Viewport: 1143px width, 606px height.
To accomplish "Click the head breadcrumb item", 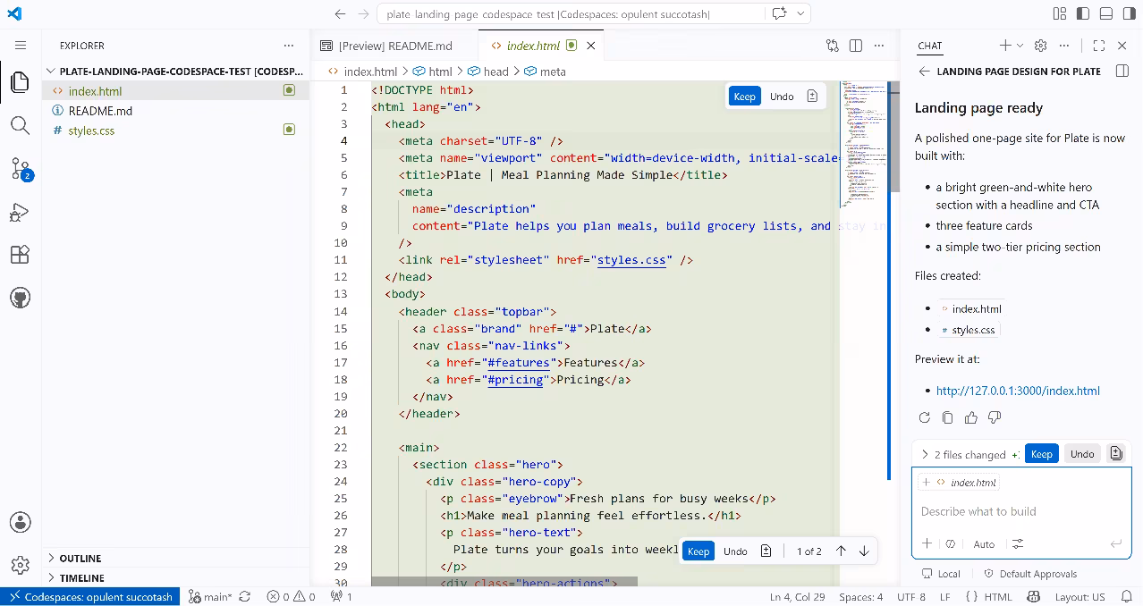I will click(x=487, y=72).
